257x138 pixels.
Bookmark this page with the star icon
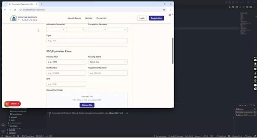164,10
